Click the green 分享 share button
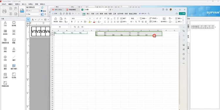Screen dimensions: 220x110 pyautogui.click(x=182, y=13)
